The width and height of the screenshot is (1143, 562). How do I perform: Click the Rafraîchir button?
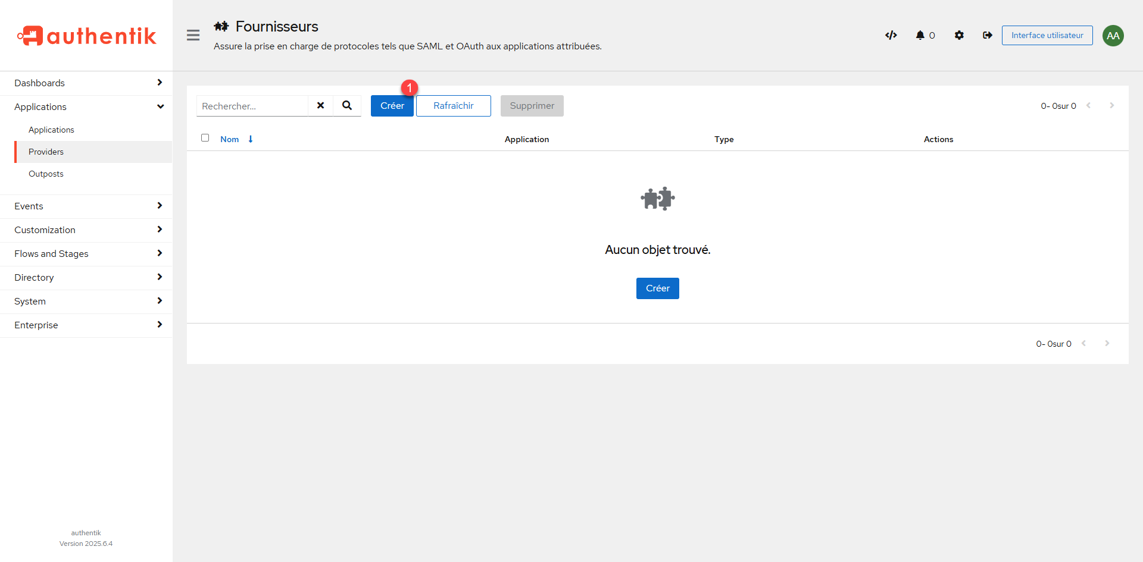(x=453, y=106)
